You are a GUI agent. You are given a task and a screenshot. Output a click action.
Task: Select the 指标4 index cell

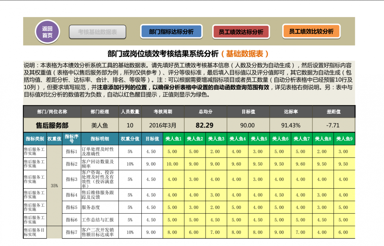72,195
